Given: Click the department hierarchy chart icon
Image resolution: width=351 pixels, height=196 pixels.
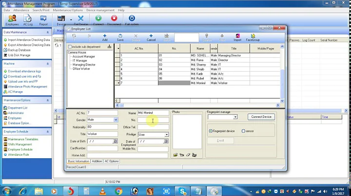Looking at the screenshot, I should click(x=109, y=47).
